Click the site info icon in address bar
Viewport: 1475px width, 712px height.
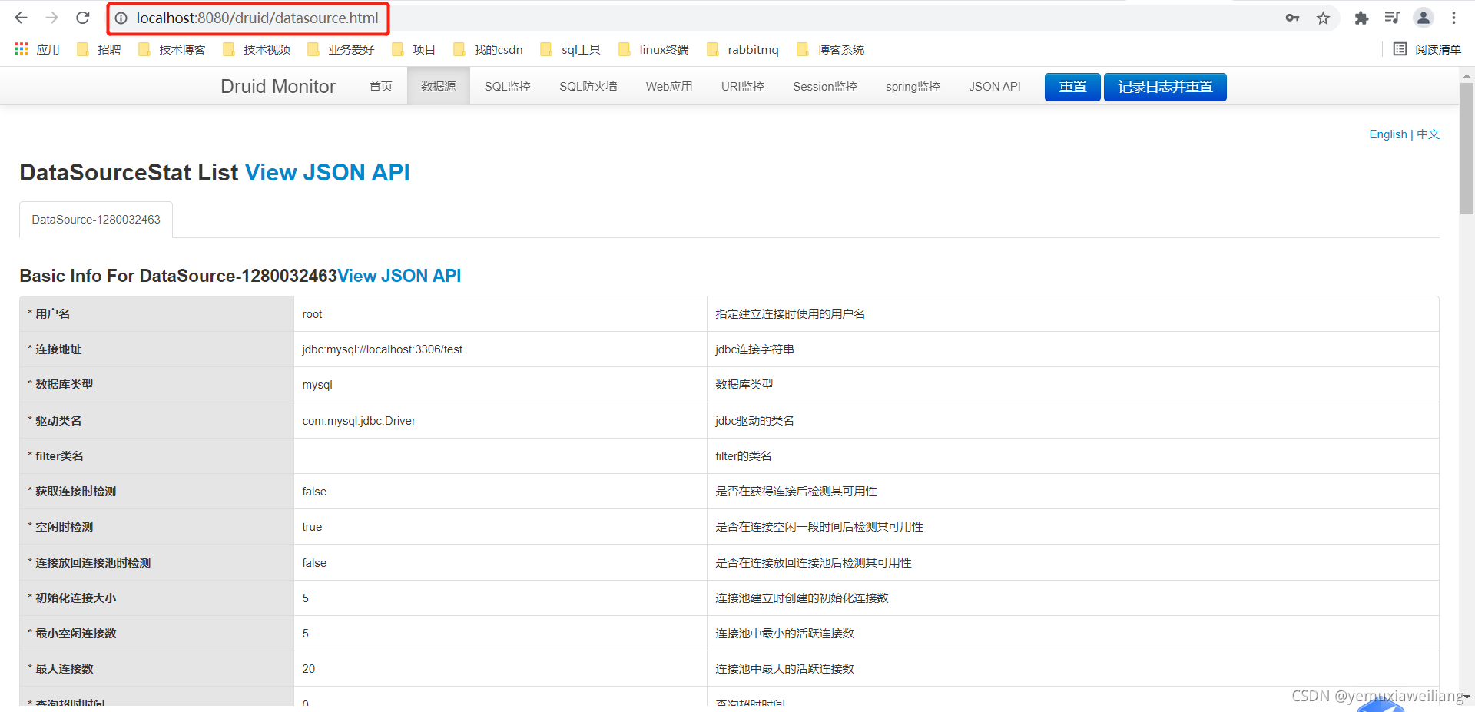point(121,18)
